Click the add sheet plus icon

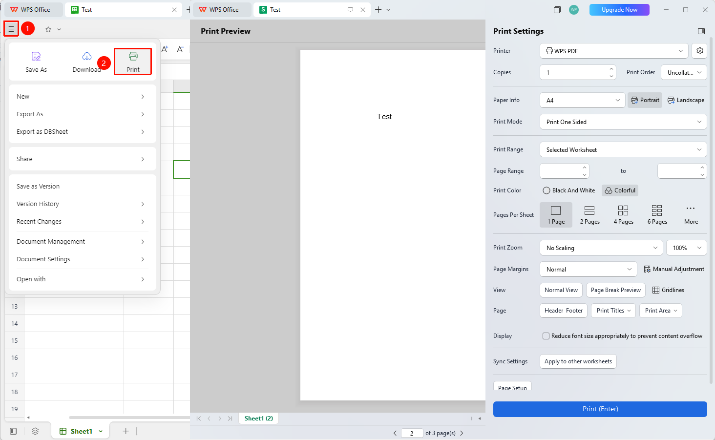pyautogui.click(x=126, y=431)
